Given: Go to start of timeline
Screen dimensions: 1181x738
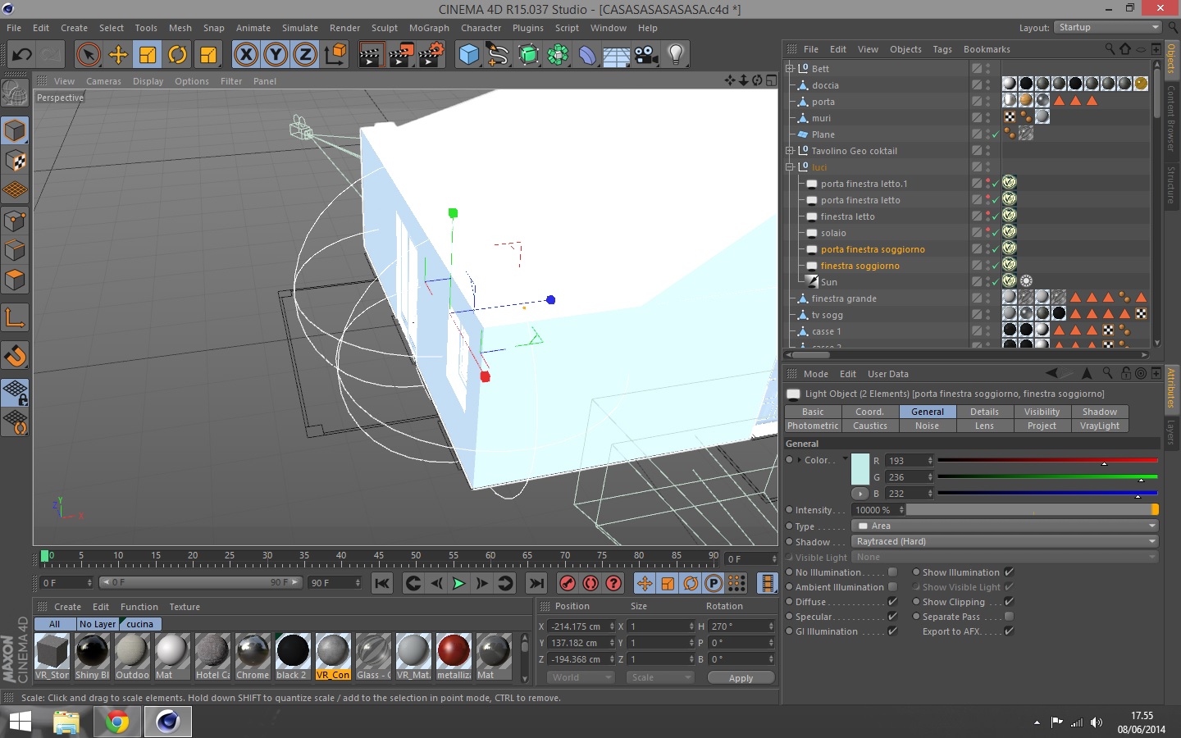Looking at the screenshot, I should pyautogui.click(x=382, y=583).
